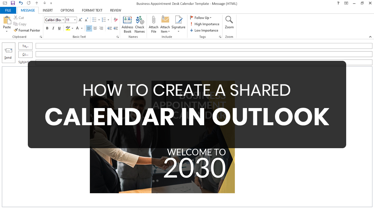Select the Format Painter tool
This screenshot has width=374, height=209.
click(x=27, y=30)
